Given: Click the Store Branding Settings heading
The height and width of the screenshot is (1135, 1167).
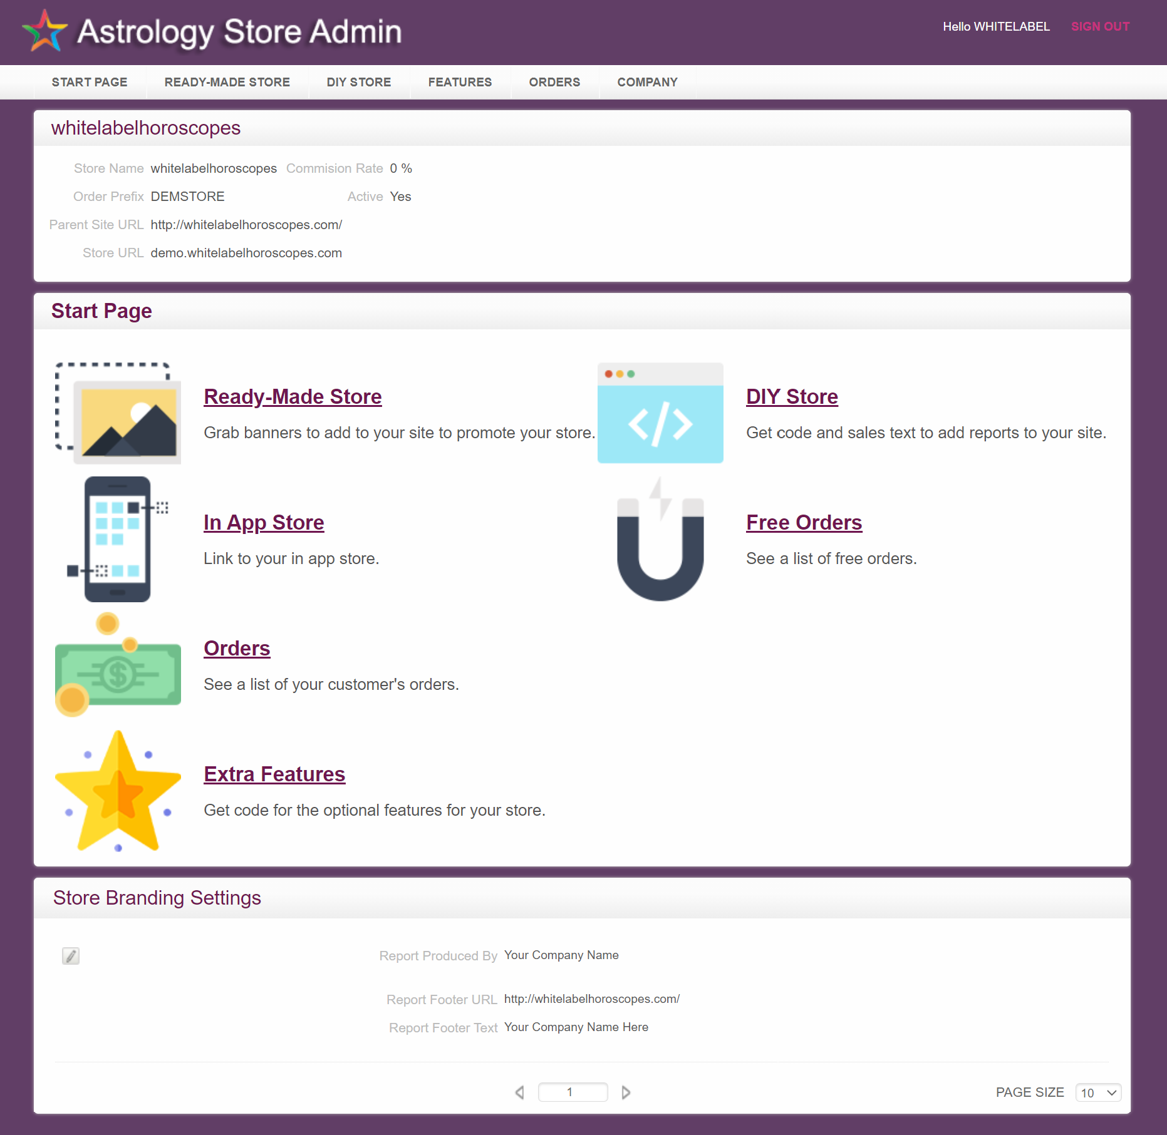Looking at the screenshot, I should [157, 898].
